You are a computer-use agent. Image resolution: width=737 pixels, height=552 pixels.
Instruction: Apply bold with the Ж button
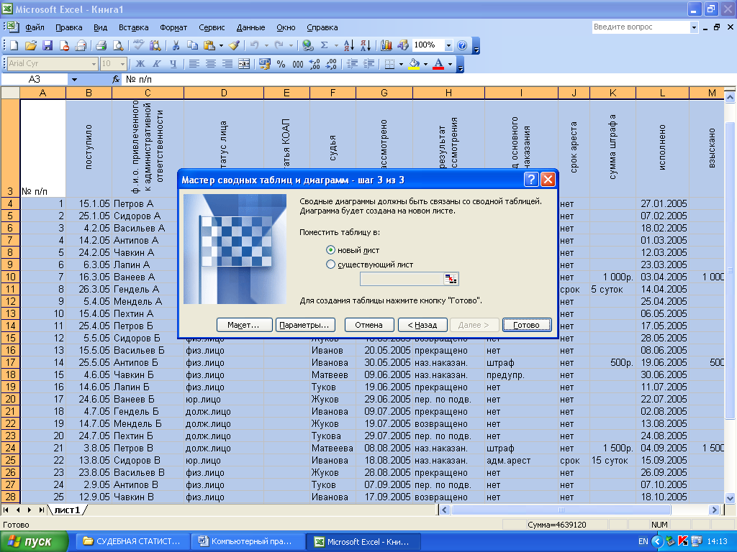(140, 63)
